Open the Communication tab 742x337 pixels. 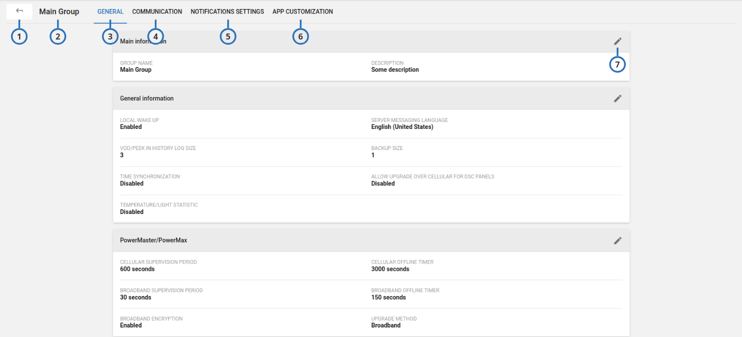(x=157, y=11)
